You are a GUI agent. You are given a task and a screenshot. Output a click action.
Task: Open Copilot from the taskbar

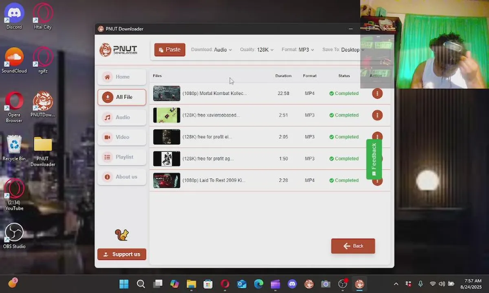click(x=174, y=284)
